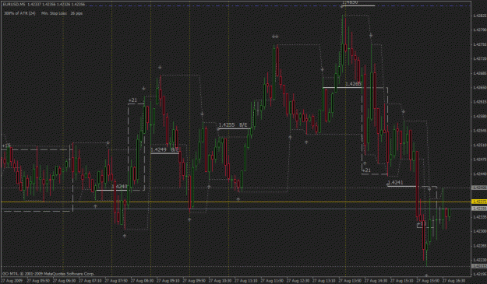Click the 1.4240 entry level label
This screenshot has height=284, width=487.
[119, 186]
